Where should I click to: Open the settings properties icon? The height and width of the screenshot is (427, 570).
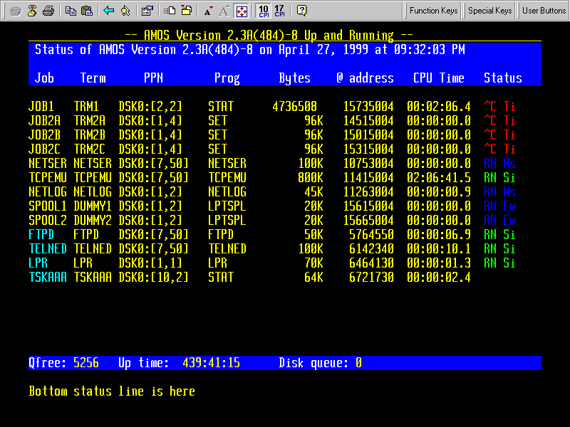coord(147,11)
